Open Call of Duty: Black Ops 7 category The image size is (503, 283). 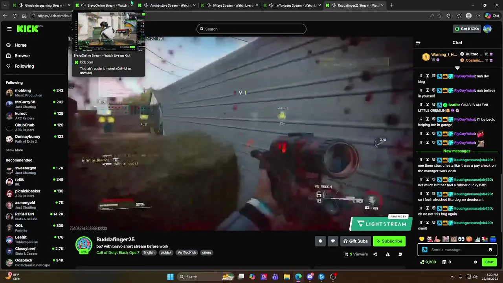pos(118,253)
